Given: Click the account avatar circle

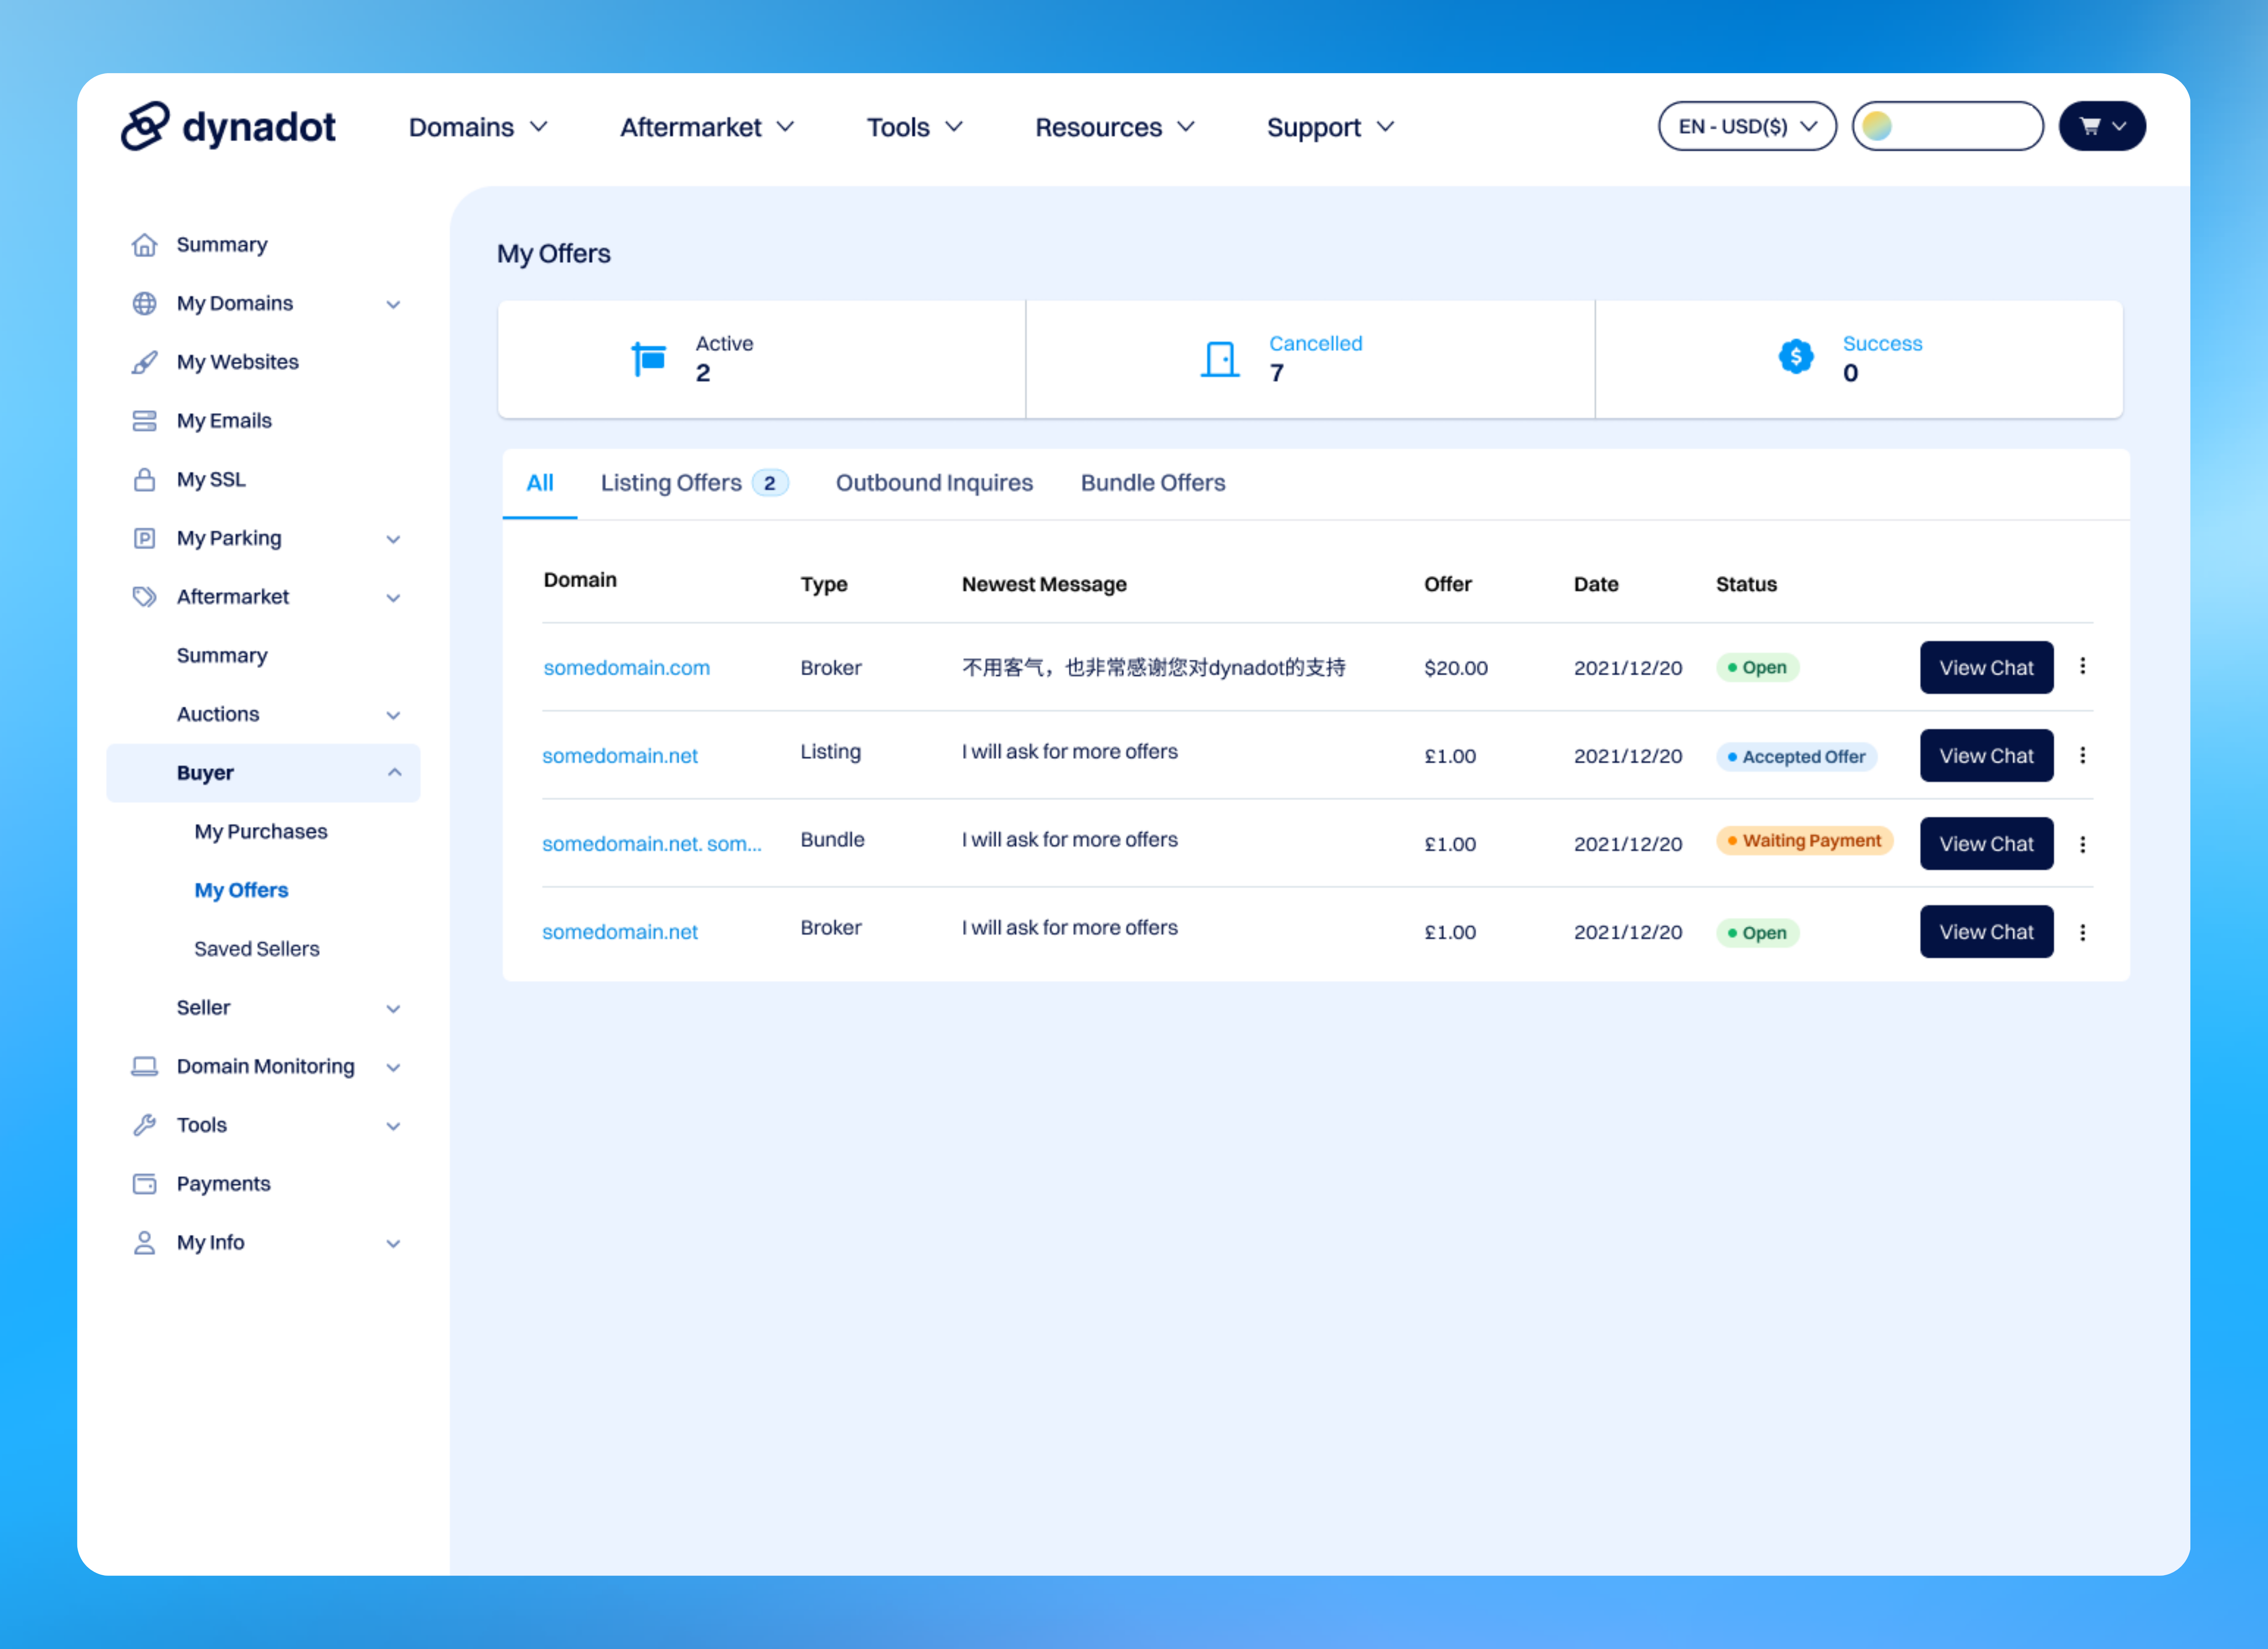Looking at the screenshot, I should [1877, 126].
